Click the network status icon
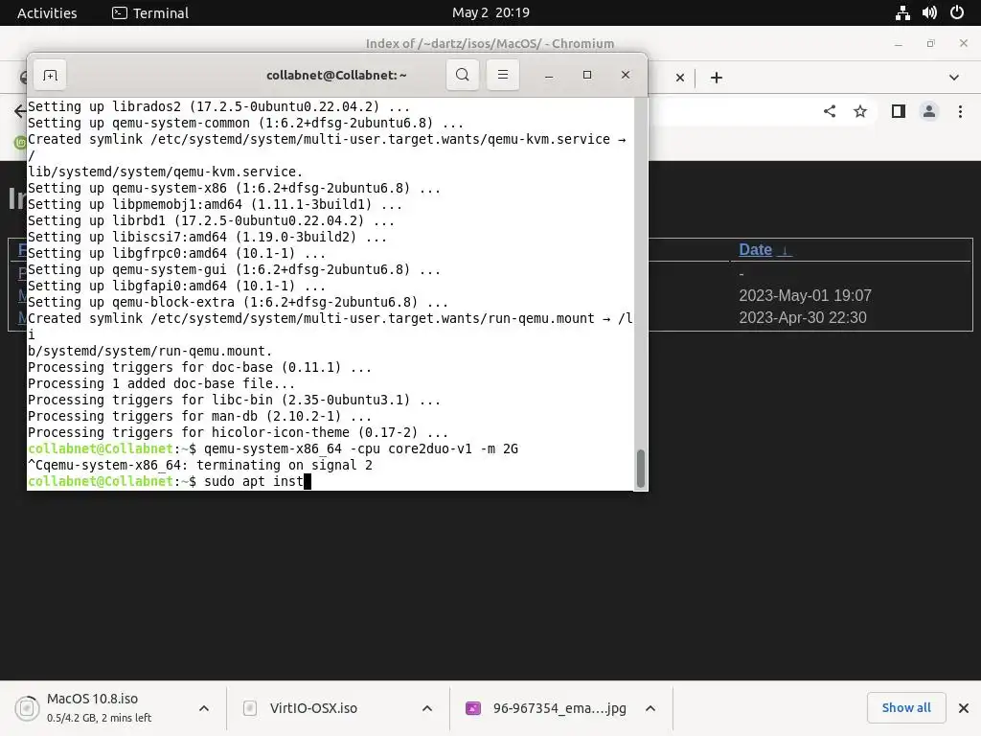981x736 pixels. (x=902, y=12)
